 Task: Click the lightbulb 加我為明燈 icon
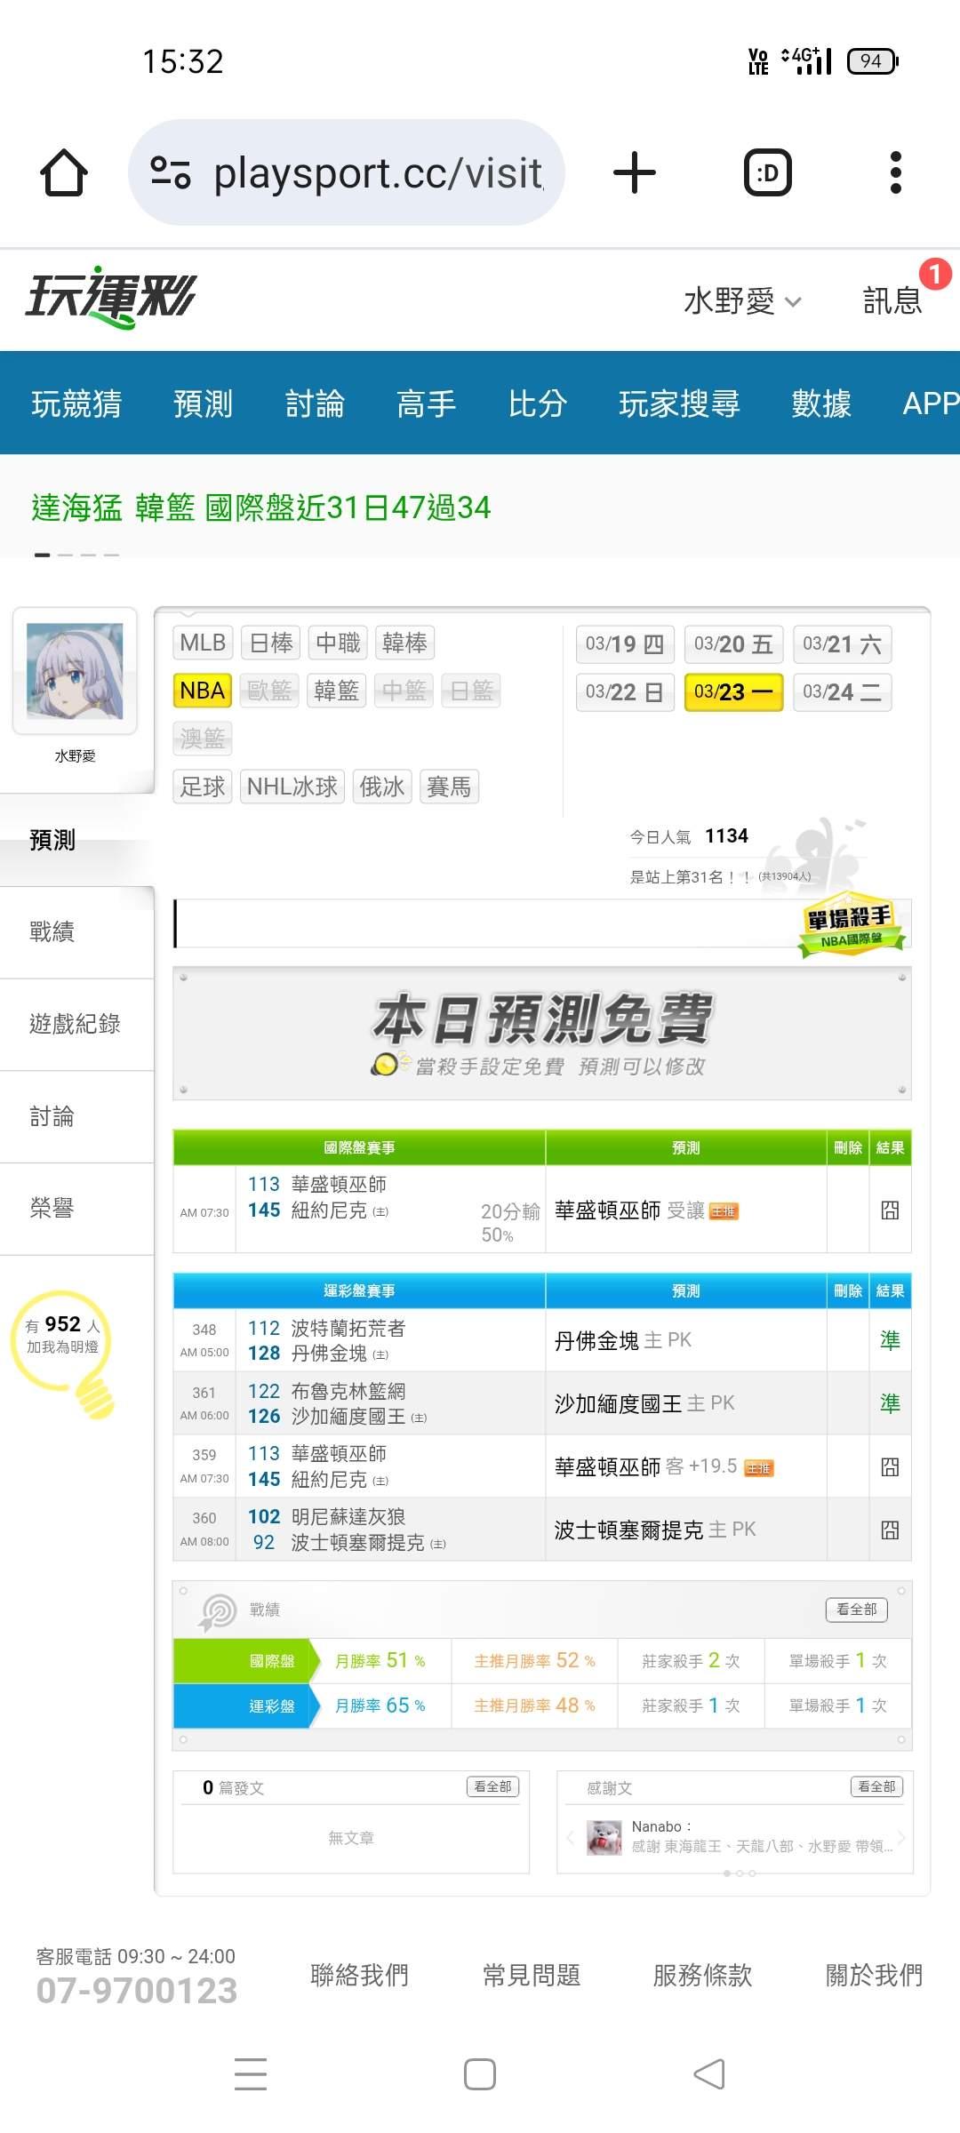pyautogui.click(x=64, y=1353)
